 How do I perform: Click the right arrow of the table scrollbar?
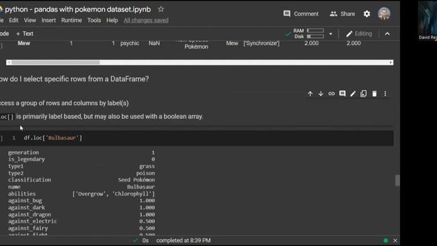(x=391, y=62)
